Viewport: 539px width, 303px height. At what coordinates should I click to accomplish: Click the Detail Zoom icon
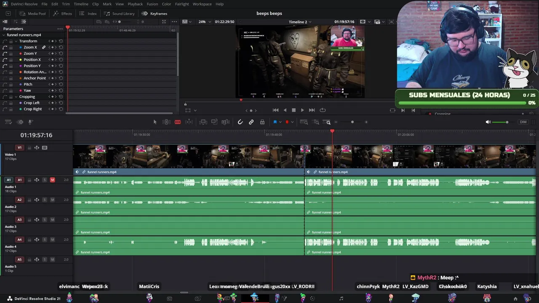[316, 122]
